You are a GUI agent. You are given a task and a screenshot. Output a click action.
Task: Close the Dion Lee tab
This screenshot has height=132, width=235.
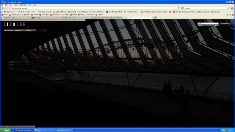click(152, 18)
